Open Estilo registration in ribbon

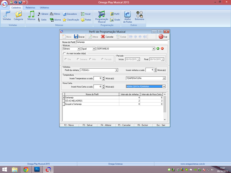(42, 20)
